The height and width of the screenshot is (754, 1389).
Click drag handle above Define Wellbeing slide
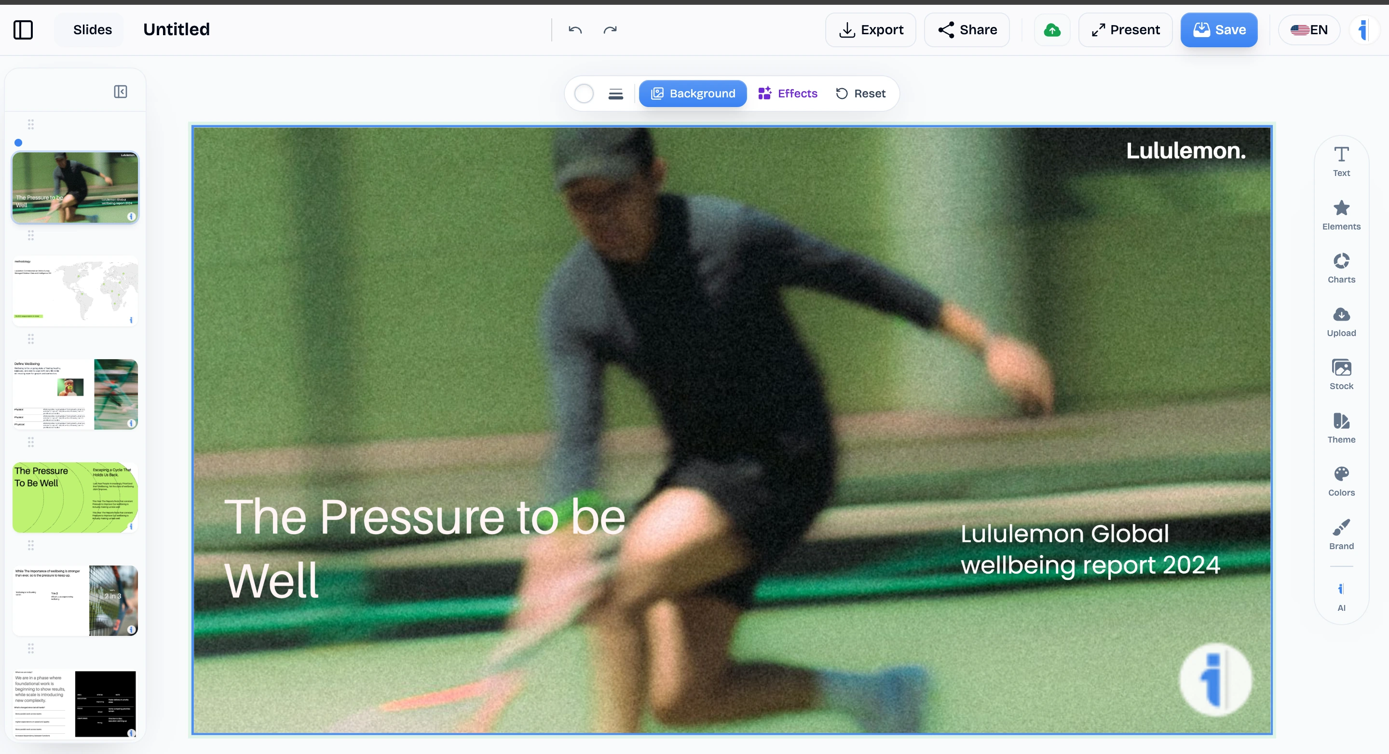pos(31,339)
